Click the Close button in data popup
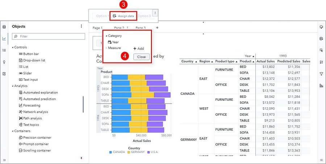This screenshot has width=326, height=164. (x=141, y=57)
